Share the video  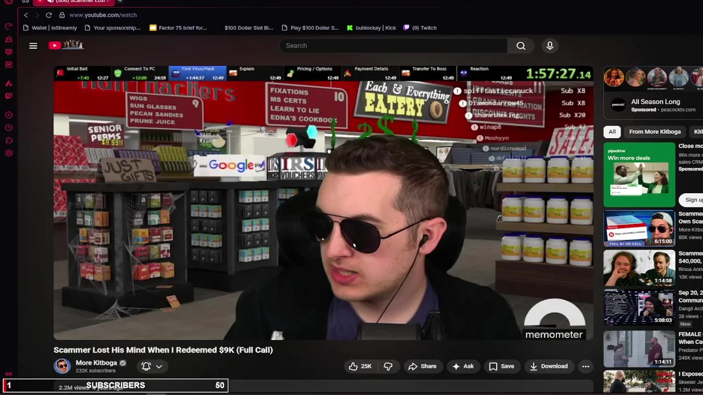point(422,366)
